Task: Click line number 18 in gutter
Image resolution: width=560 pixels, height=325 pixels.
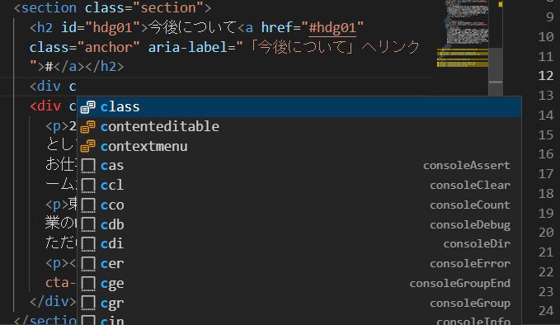Action: pyautogui.click(x=546, y=194)
